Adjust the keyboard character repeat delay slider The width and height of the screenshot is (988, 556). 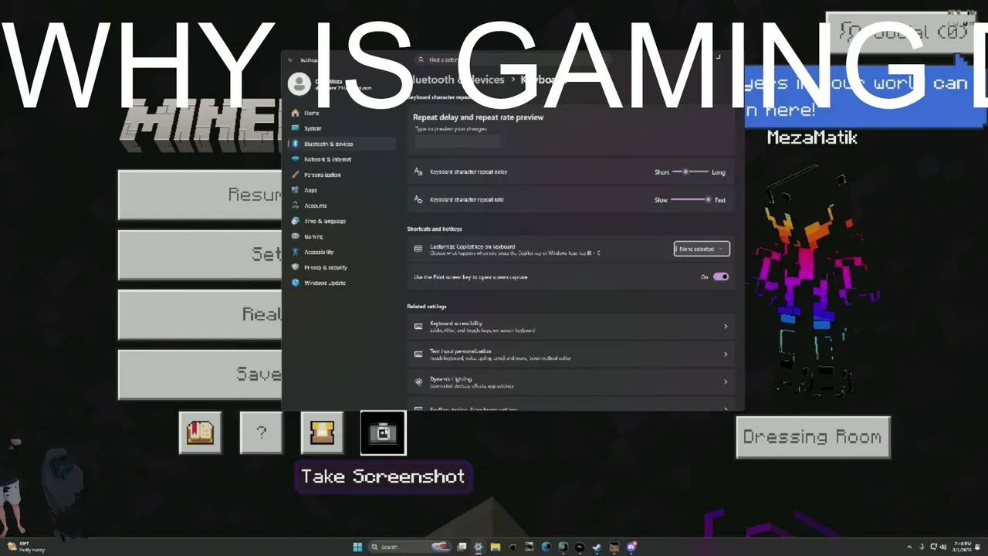(690, 172)
